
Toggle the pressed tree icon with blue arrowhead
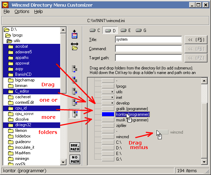[75, 114]
